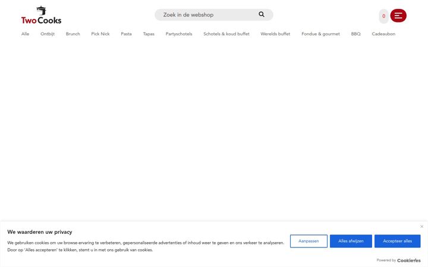428x267 pixels.
Task: Click the 'We waarderen uw privacy' heading
Action: [x=40, y=232]
